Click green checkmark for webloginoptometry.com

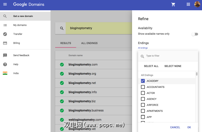[62, 120]
